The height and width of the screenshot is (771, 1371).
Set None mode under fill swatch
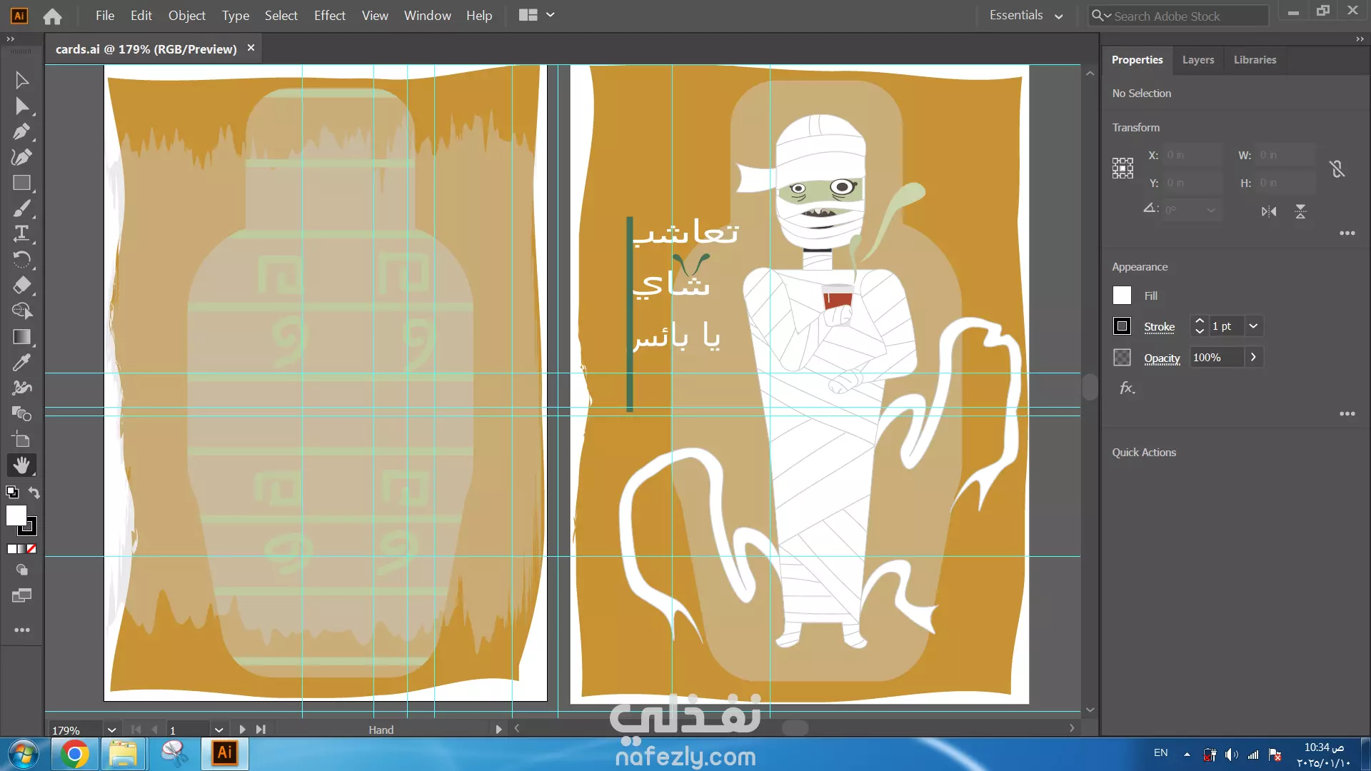[x=31, y=549]
